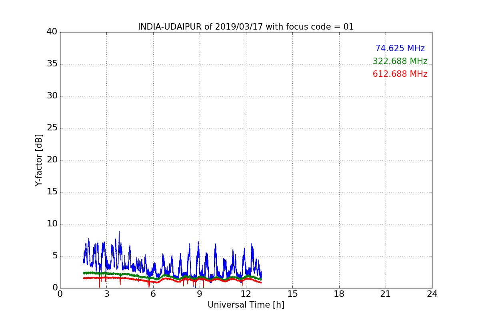Click x-axis tick label 3
Viewport: 480px width, 320px height.
pos(106,294)
